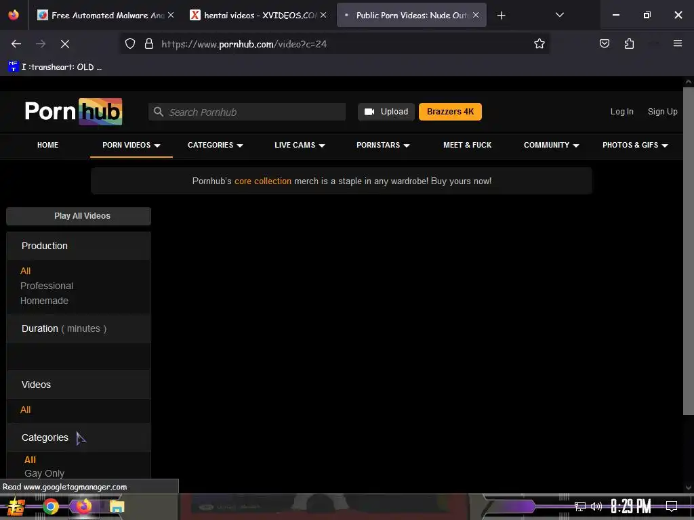
Task: Open the Brazzers 4K orange button
Action: (x=450, y=112)
